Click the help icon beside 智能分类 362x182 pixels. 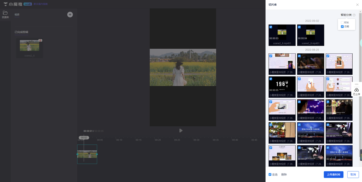pos(354,15)
